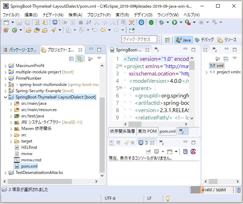The image size is (243, 204).
Task: Collapse SpringBoot-Thymeleaf-LayoutDialect project node
Action: pos(6,97)
